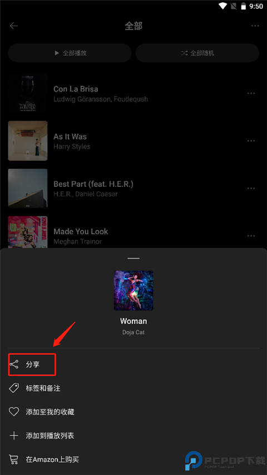Image resolution: width=267 pixels, height=475 pixels.
Task: Open more options for Made You Look
Action: pos(251,236)
